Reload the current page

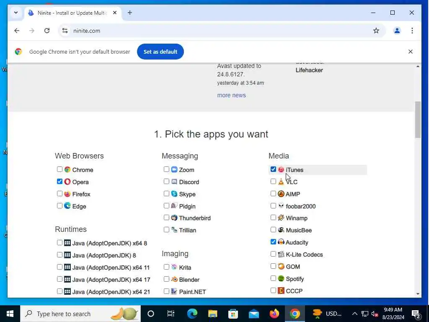tap(47, 31)
